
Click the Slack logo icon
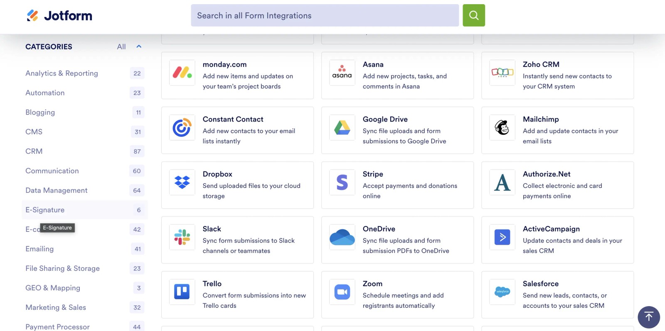pyautogui.click(x=182, y=237)
